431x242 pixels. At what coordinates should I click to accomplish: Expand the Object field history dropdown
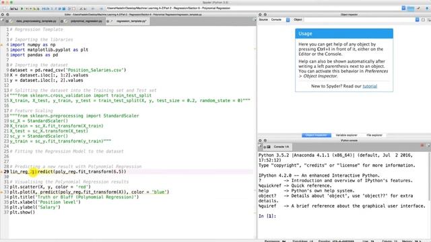417,19
